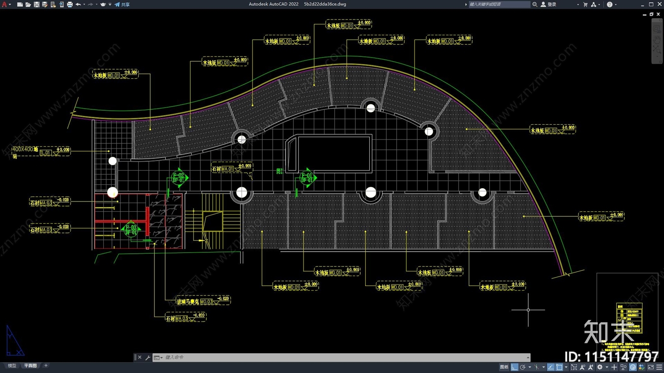Click the Redo arrow icon

pyautogui.click(x=90, y=5)
